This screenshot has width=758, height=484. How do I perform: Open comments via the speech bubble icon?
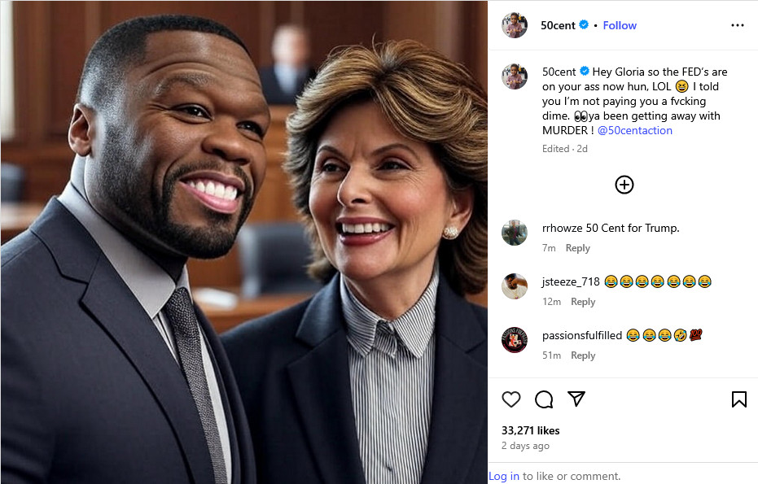544,399
